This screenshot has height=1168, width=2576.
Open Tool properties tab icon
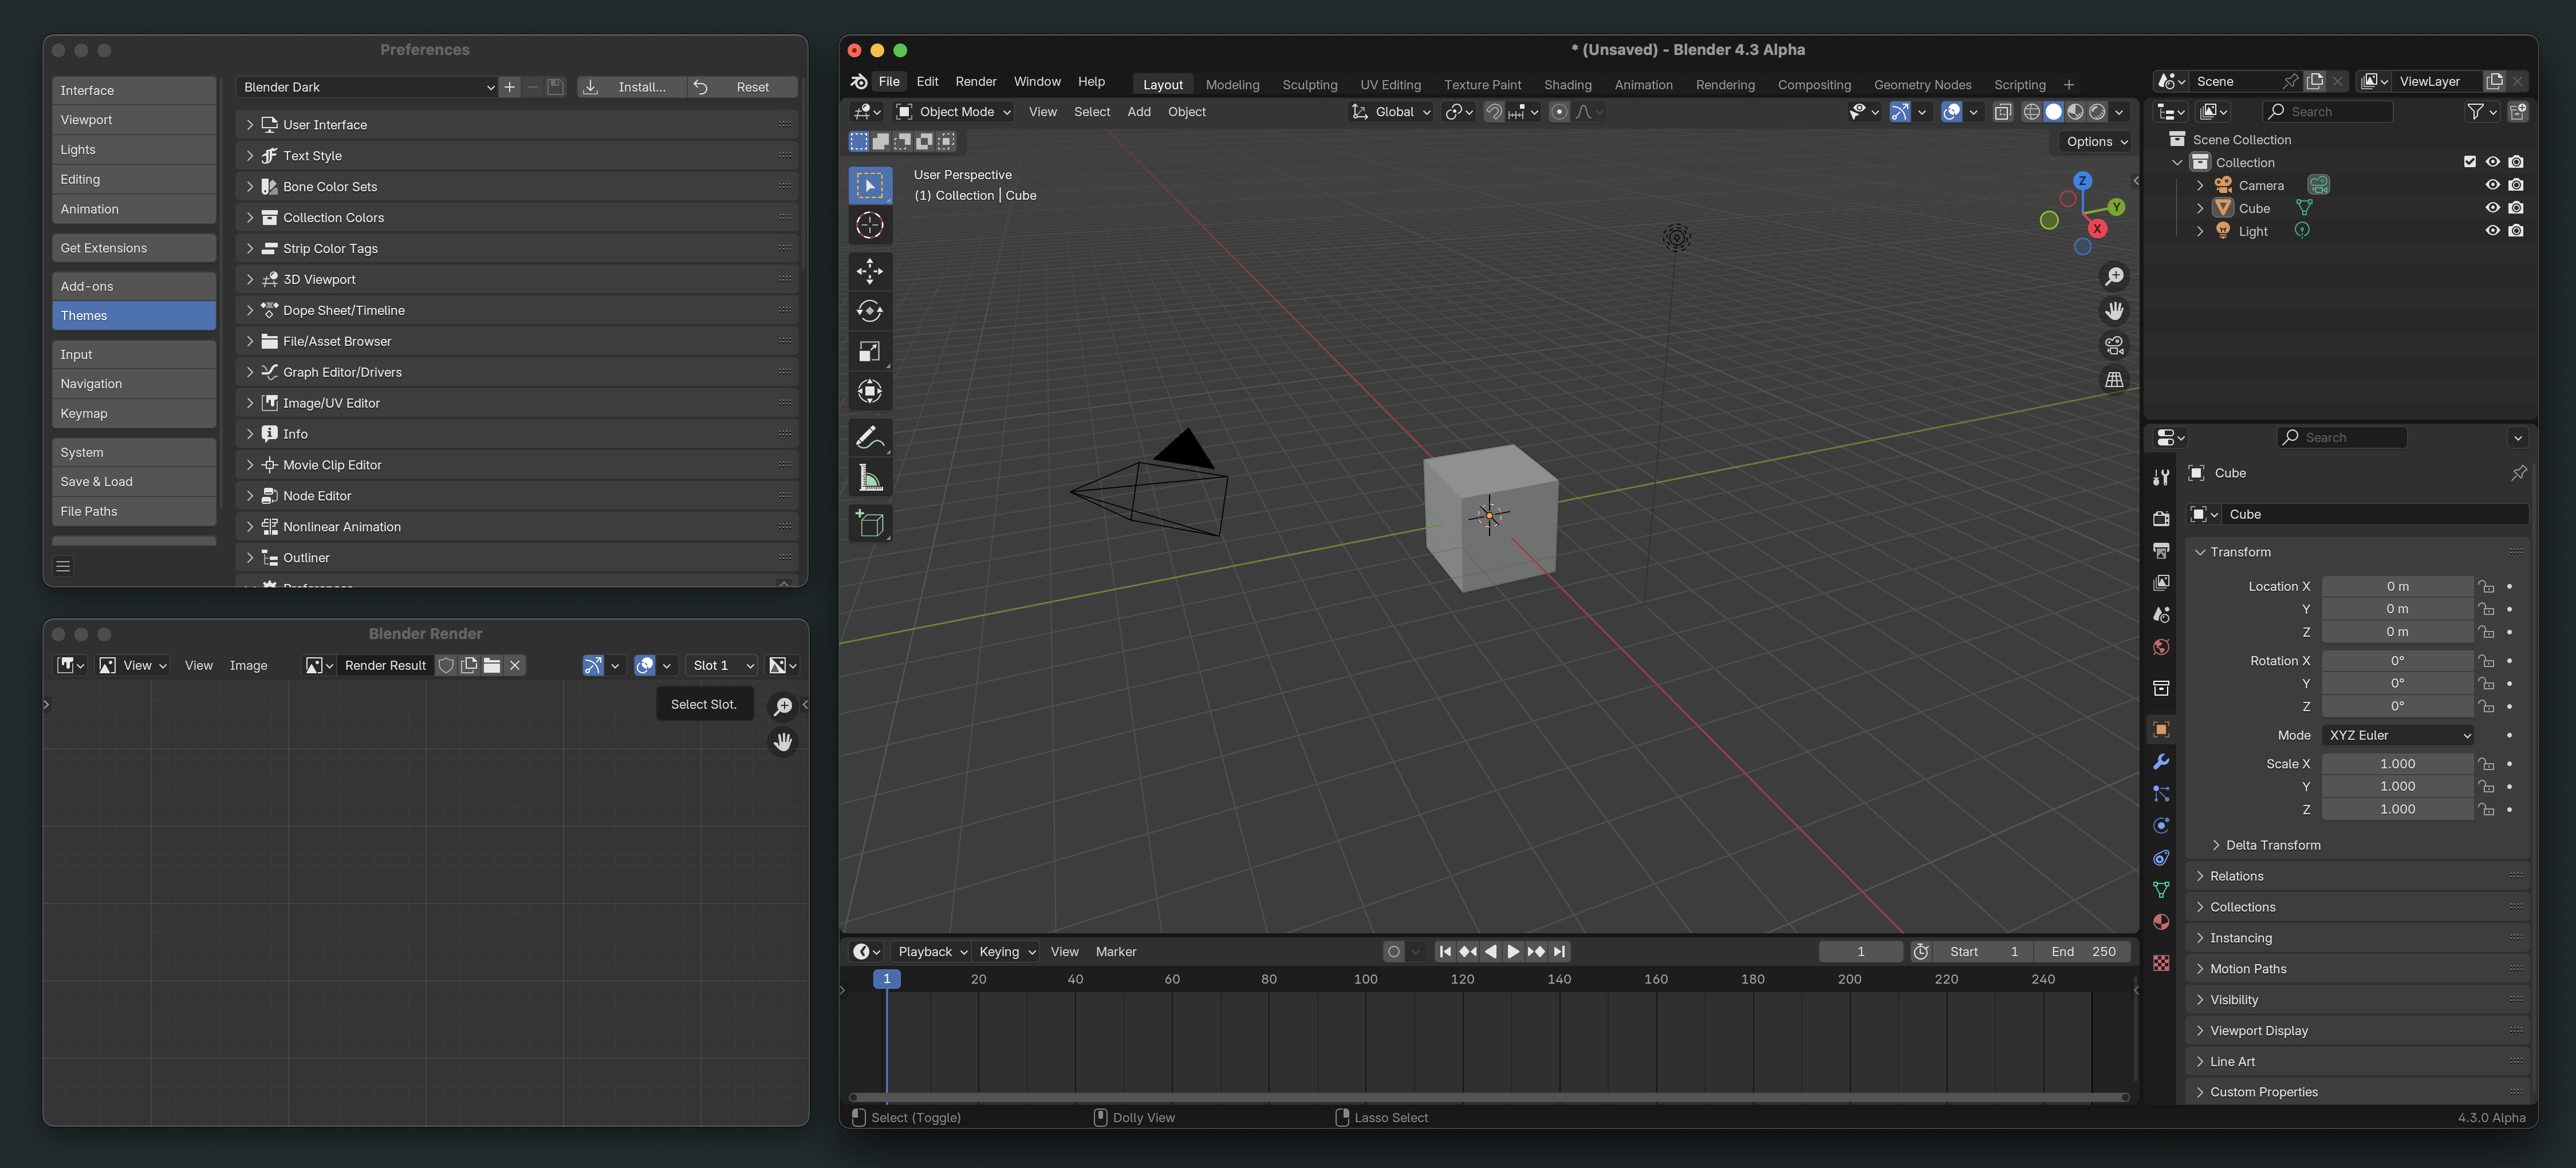pyautogui.click(x=2161, y=478)
